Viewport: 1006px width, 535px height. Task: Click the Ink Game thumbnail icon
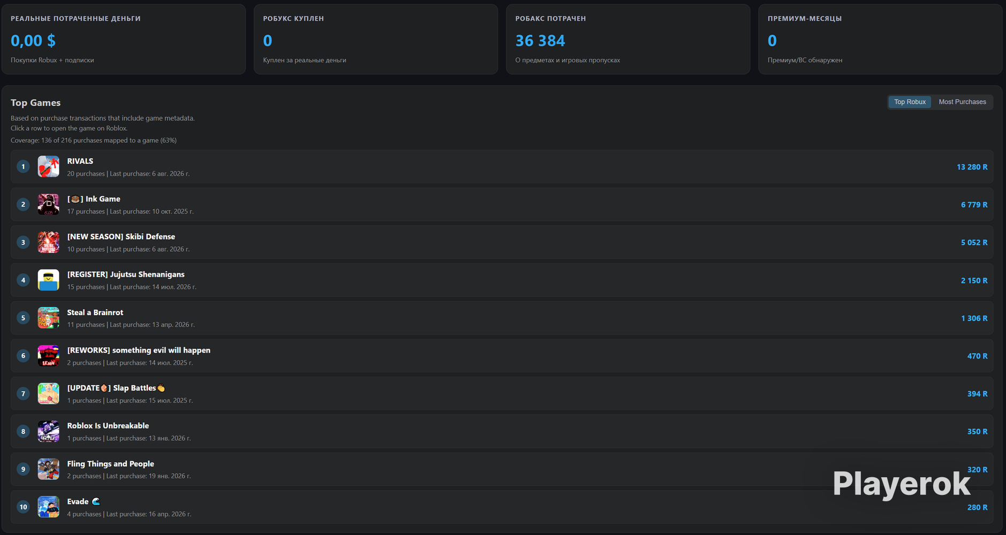tap(48, 204)
